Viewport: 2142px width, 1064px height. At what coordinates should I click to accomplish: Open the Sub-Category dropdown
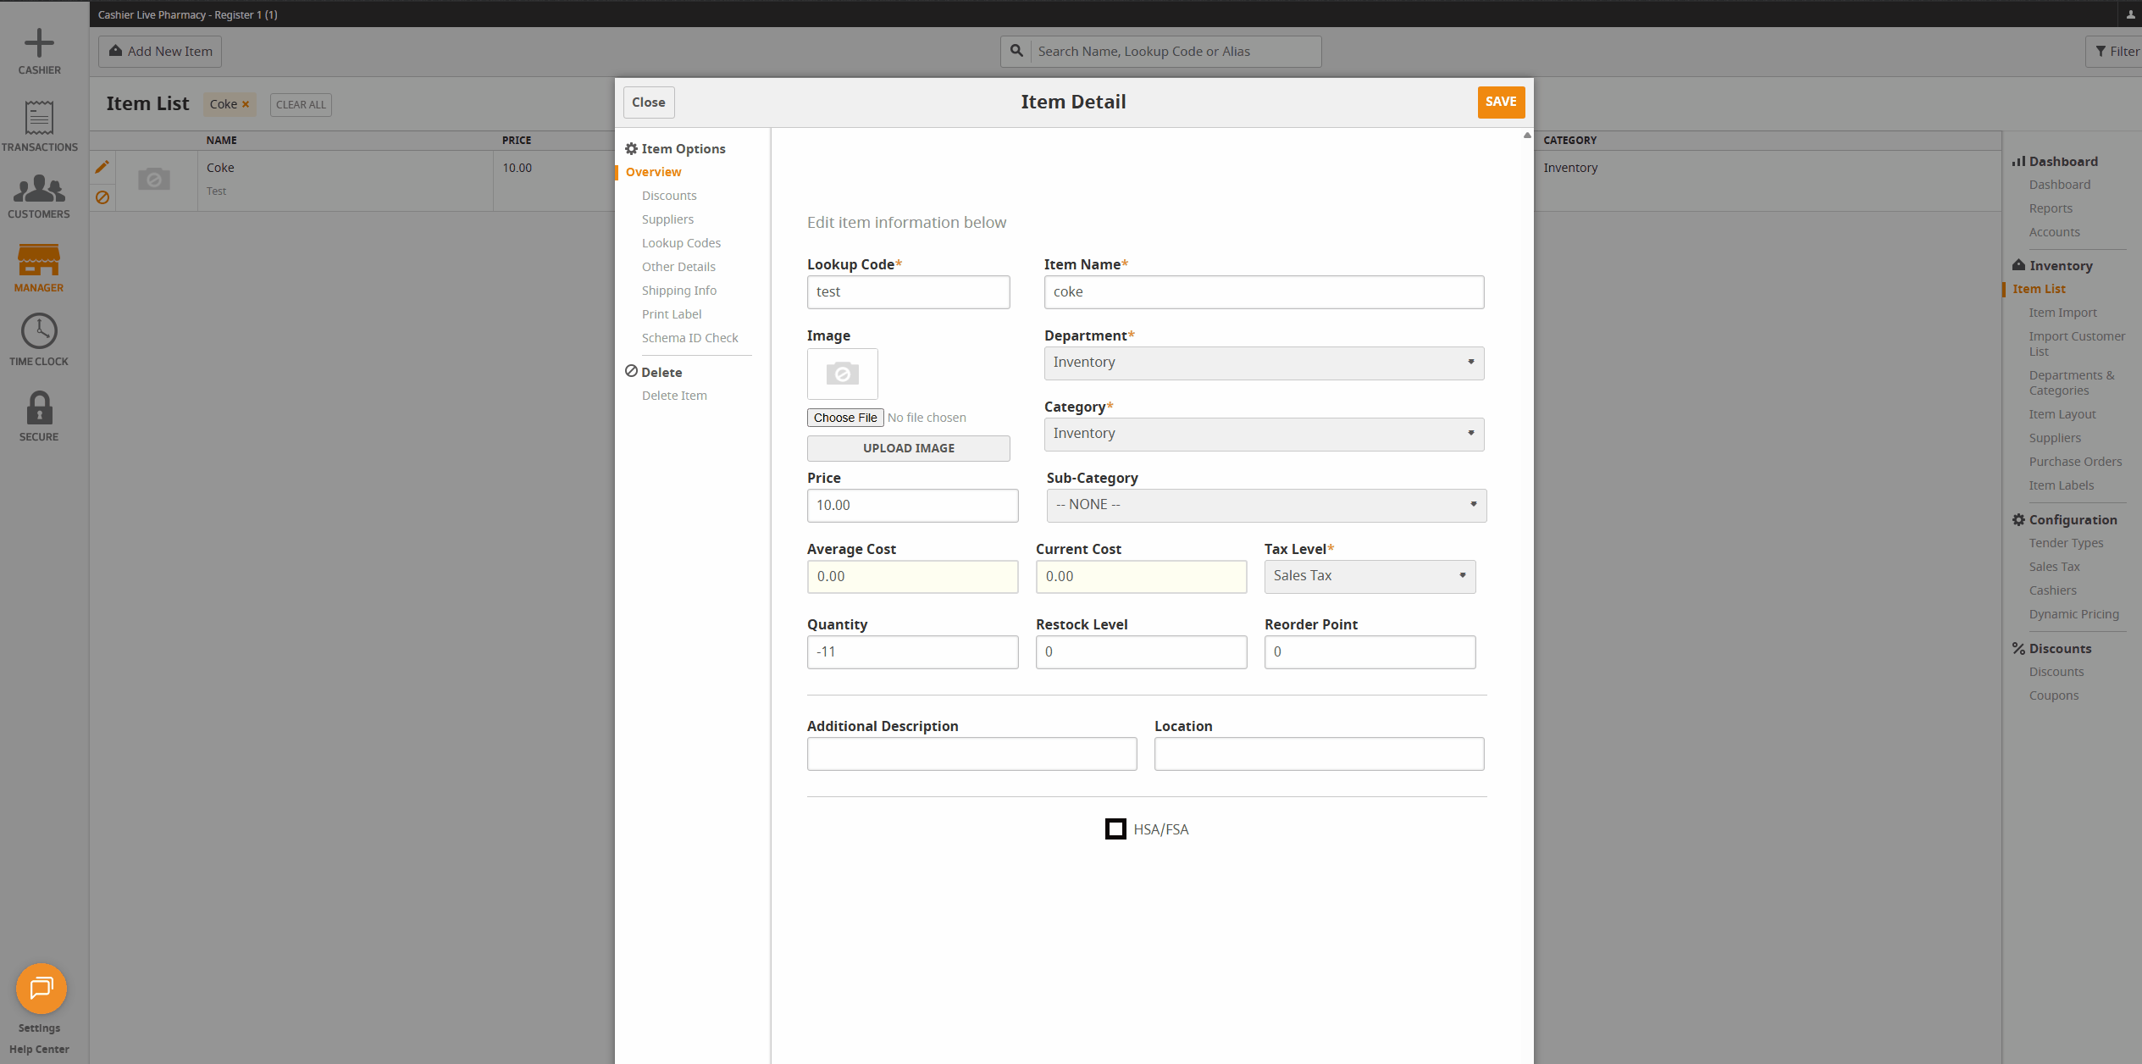tap(1265, 505)
